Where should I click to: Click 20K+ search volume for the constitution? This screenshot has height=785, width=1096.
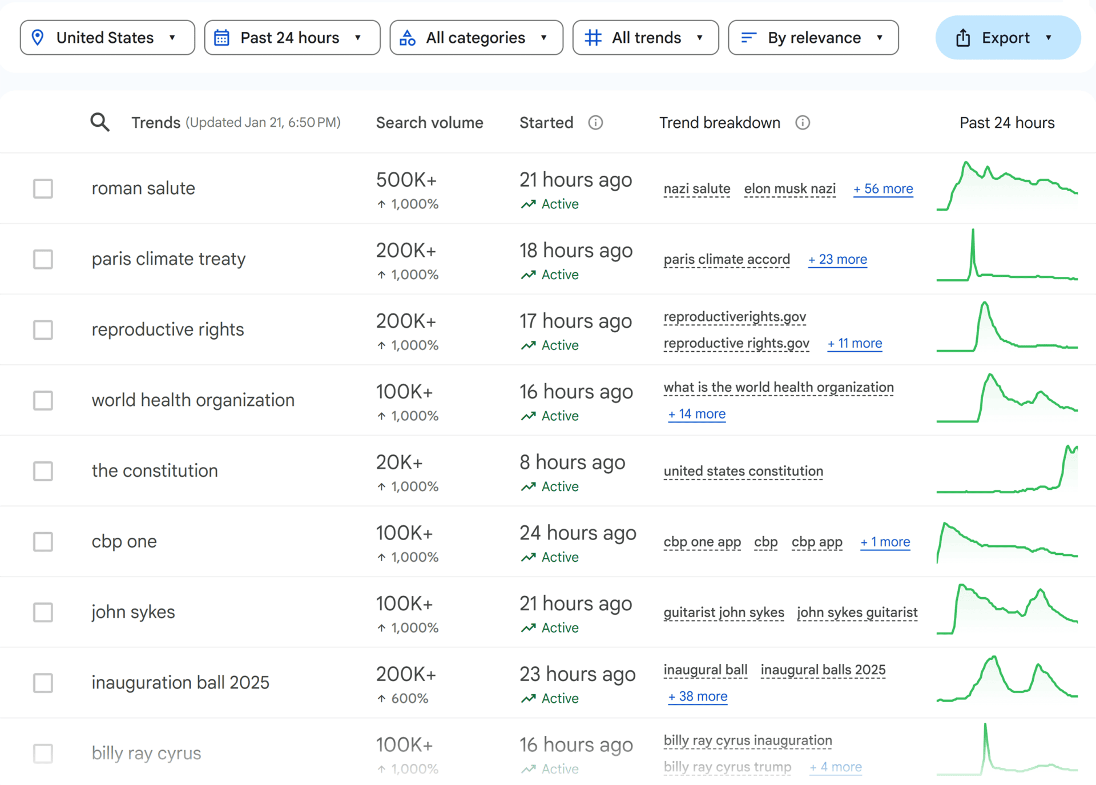tap(399, 462)
